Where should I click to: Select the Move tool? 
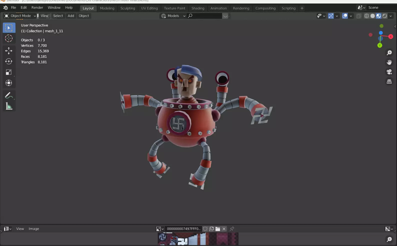9,51
